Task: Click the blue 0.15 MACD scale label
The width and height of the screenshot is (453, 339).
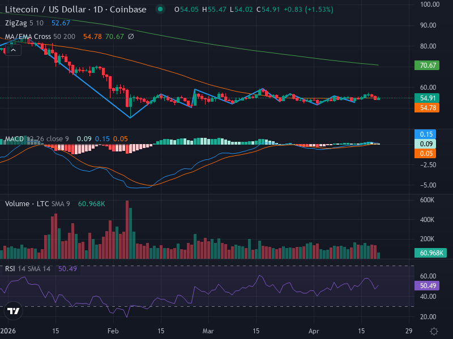Action: pos(425,134)
